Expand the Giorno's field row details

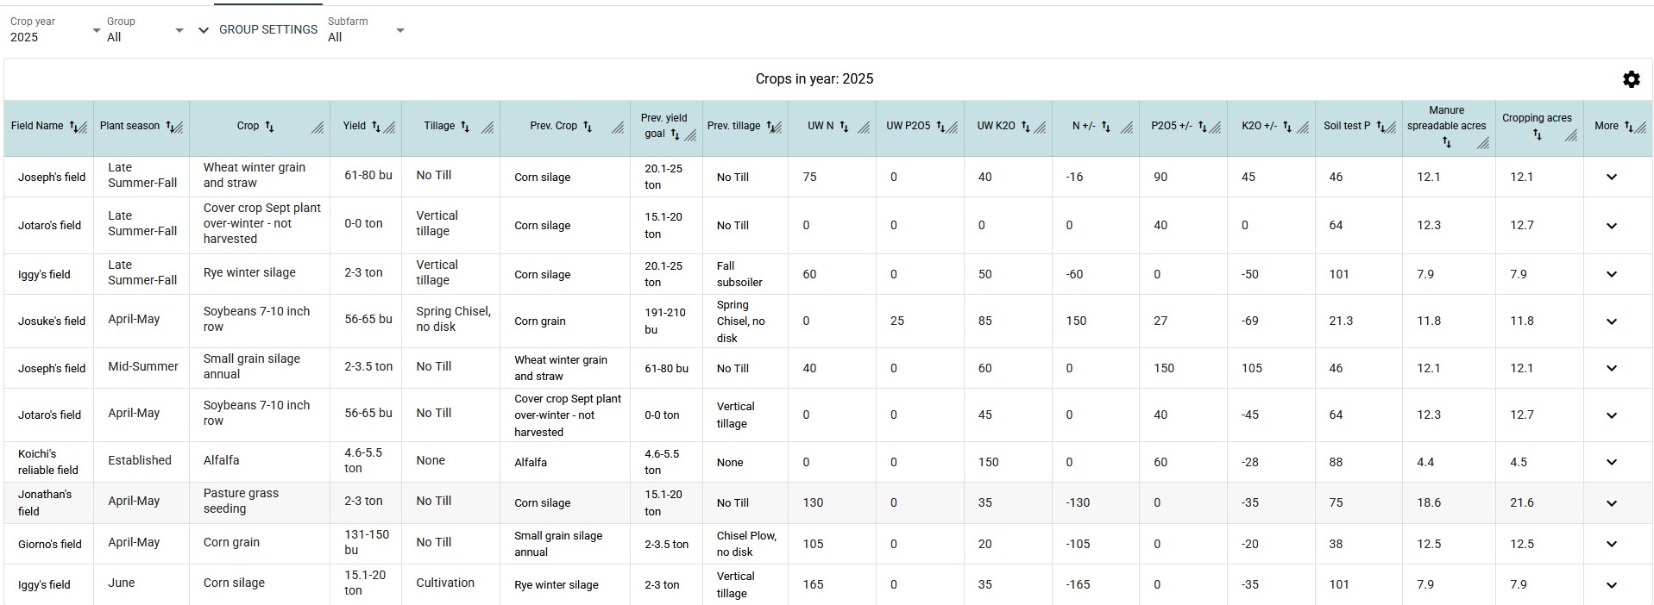1611,544
